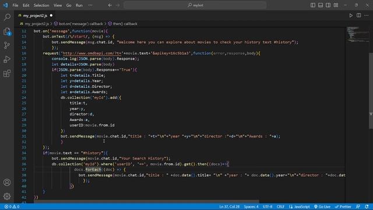
Task: Go to line via Ln 37, Col 28
Action: tap(229, 206)
